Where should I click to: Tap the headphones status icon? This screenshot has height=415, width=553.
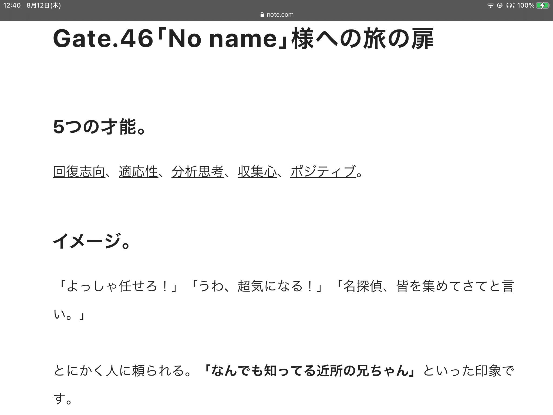point(509,5)
